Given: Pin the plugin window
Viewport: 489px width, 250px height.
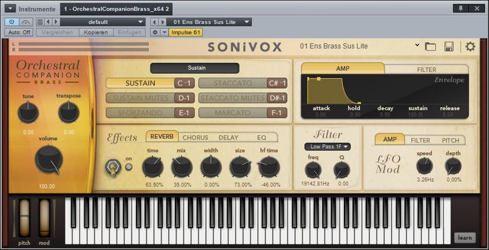Looking at the screenshot, I should click(461, 9).
